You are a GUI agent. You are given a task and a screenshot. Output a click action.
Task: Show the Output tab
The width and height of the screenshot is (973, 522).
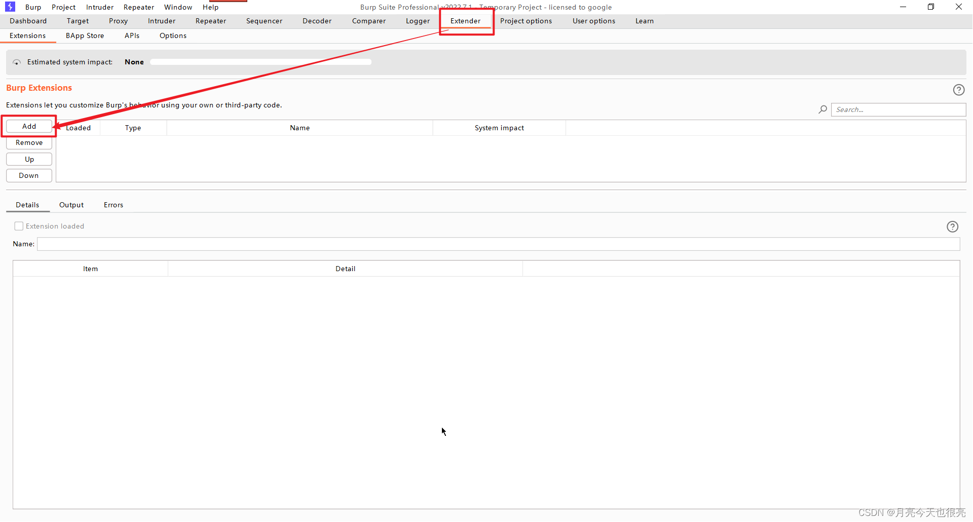[71, 205]
